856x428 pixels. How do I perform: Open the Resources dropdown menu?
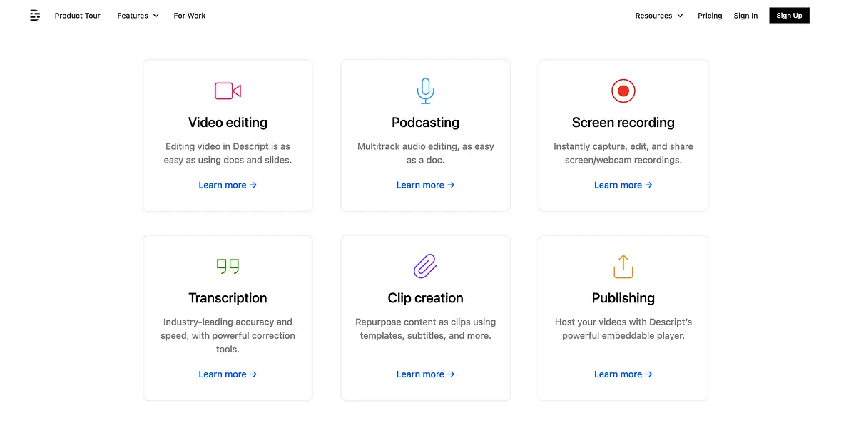coord(658,16)
